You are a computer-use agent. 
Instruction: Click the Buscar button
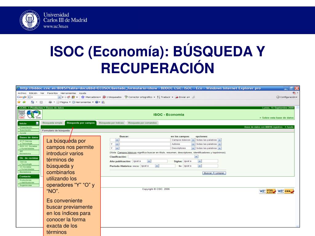click(208, 173)
